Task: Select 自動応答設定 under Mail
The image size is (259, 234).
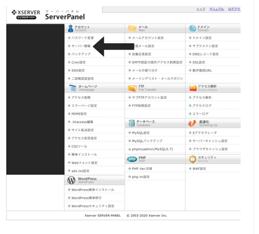Action: pyautogui.click(x=142, y=54)
